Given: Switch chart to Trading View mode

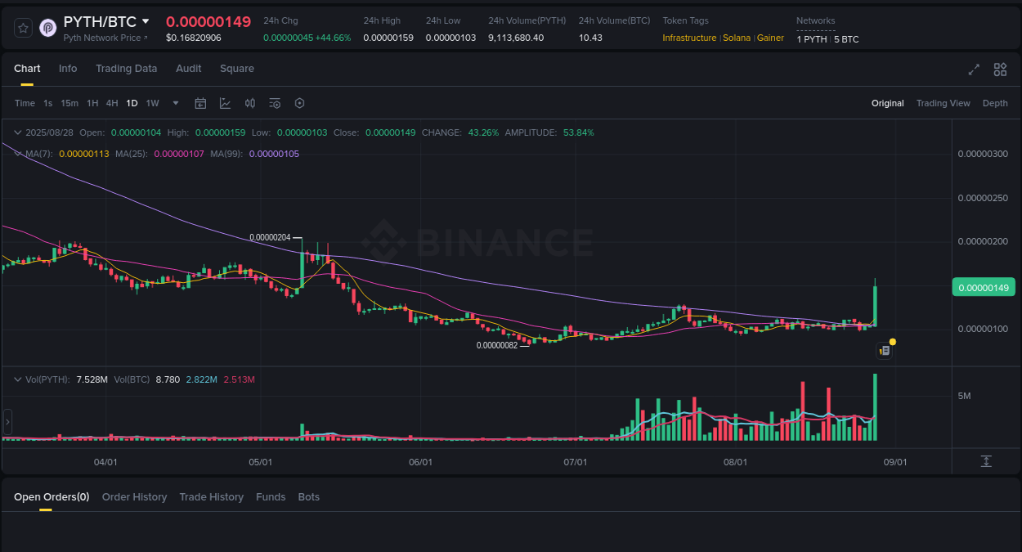Looking at the screenshot, I should click(943, 103).
